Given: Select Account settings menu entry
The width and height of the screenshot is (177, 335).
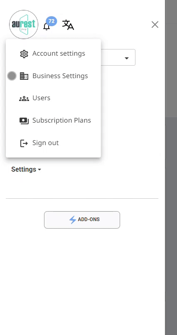Looking at the screenshot, I should pos(53,54).
